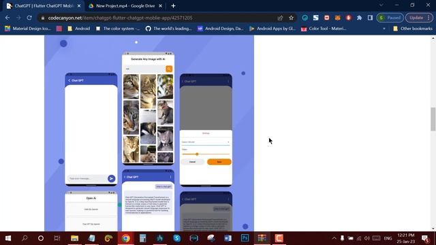436x245 pixels.
Task: Open File Explorer from the taskbar
Action: pyautogui.click(x=74, y=238)
